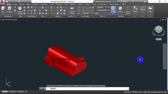The image size is (168, 94).
Task: Open the WCS dropdown below the ViewCube
Action: point(159,39)
